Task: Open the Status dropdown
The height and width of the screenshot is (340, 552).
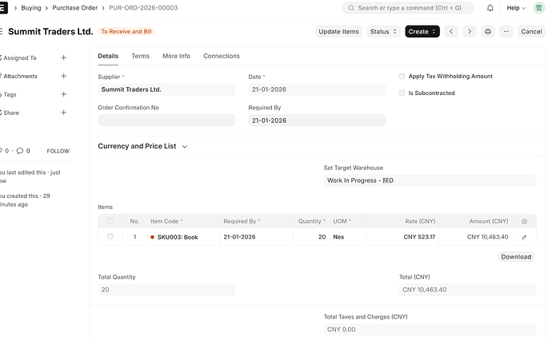Action: point(384,32)
